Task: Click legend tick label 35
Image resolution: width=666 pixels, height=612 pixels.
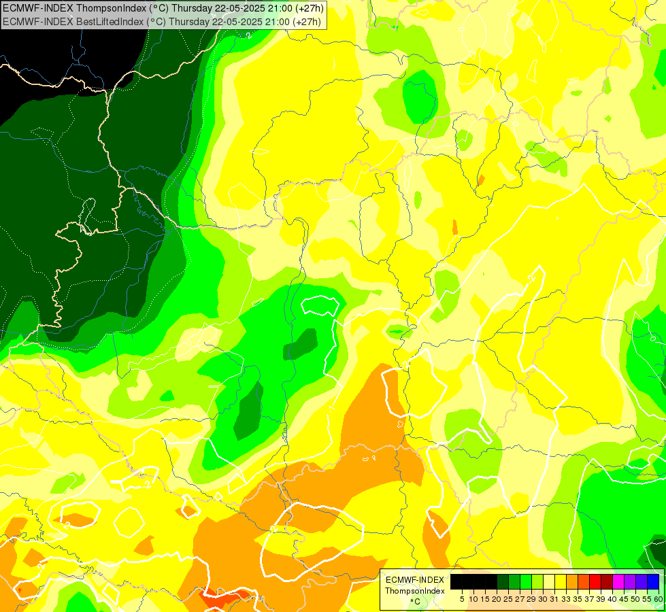Action: click(578, 599)
